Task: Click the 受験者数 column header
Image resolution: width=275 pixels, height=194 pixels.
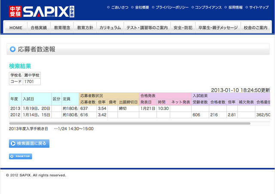Action: tap(200, 102)
